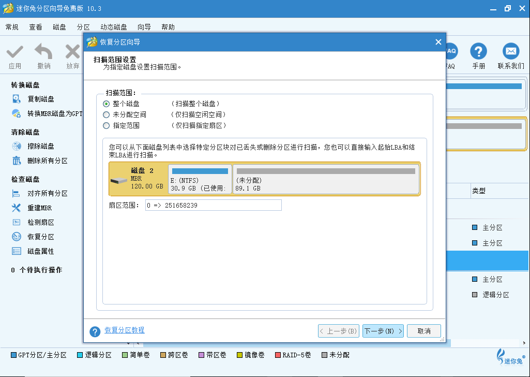Click the Surface Test (检测扇区) icon
The width and height of the screenshot is (530, 377).
point(16,222)
